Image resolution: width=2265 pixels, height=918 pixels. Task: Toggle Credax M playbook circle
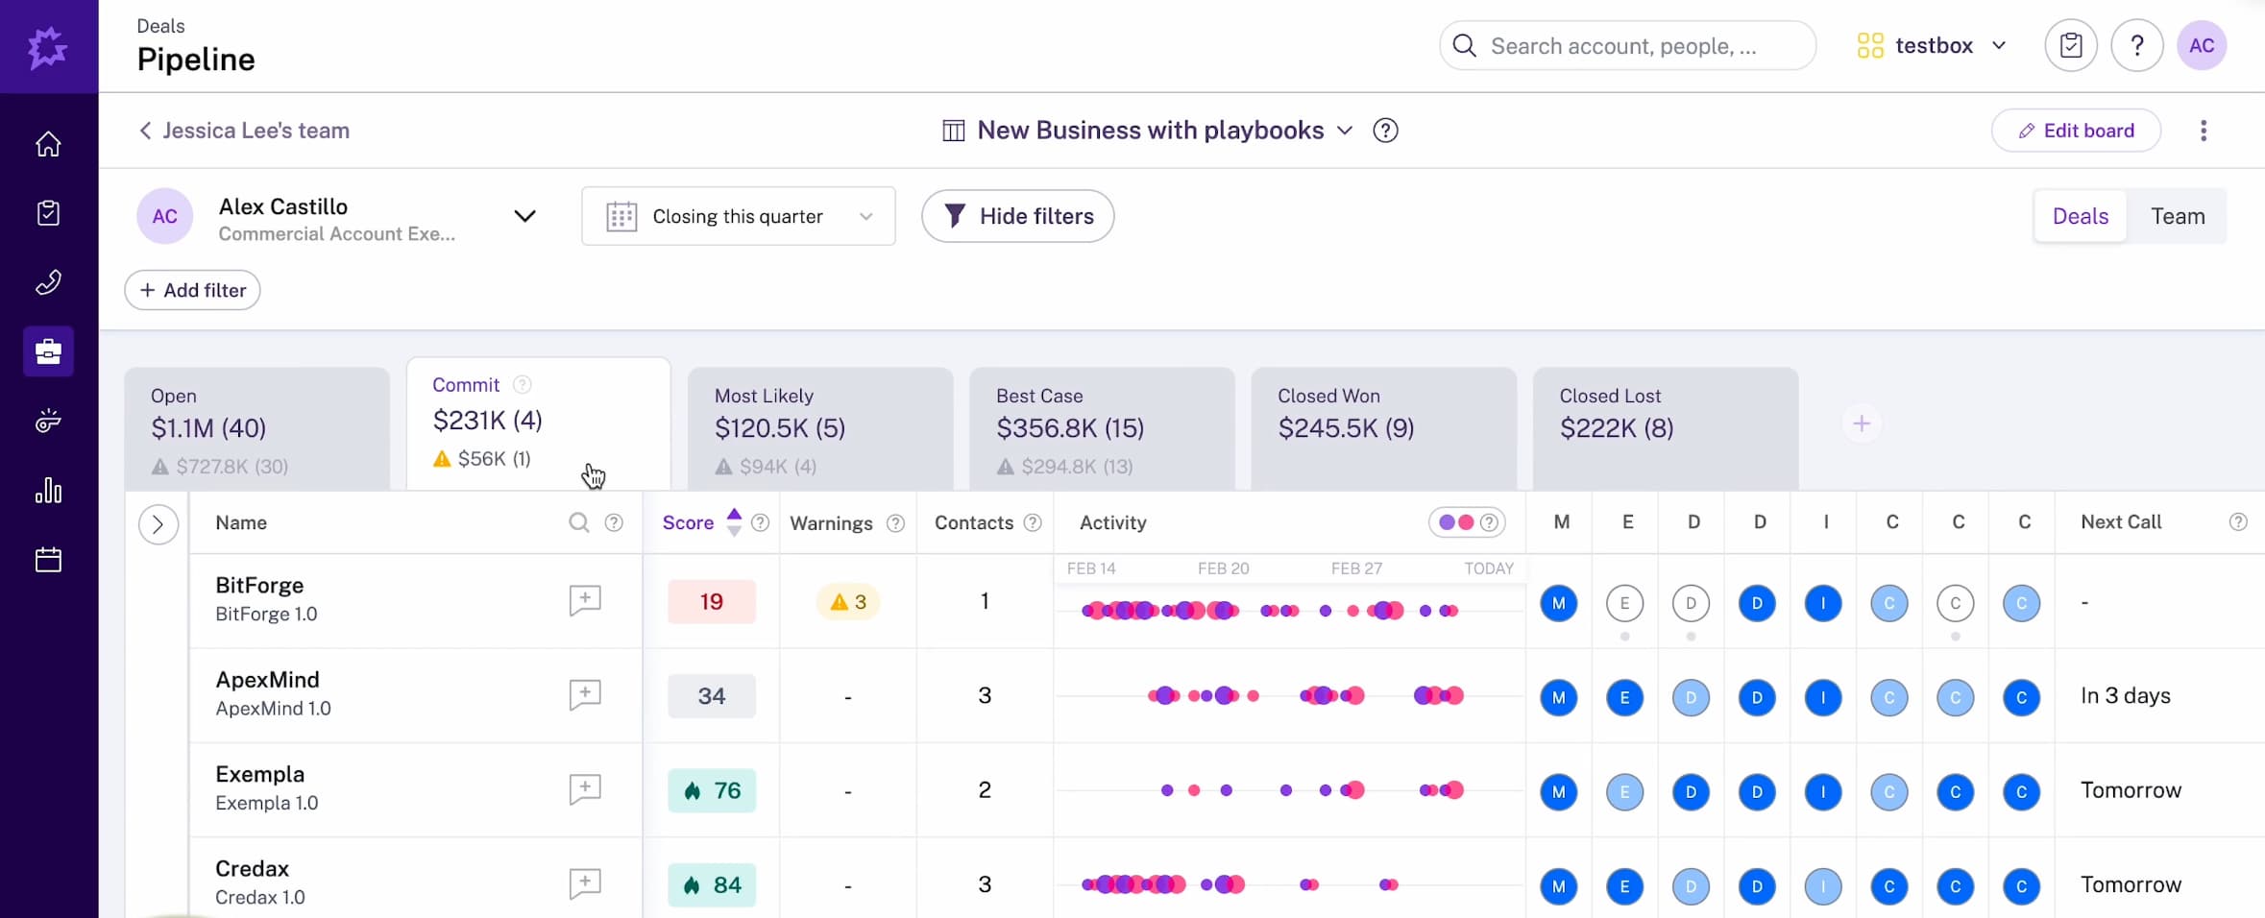[x=1558, y=886]
